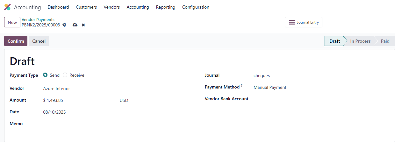The image size is (395, 142).
Task: Click the Vendor Payments breadcrumb link
Action: point(38,19)
